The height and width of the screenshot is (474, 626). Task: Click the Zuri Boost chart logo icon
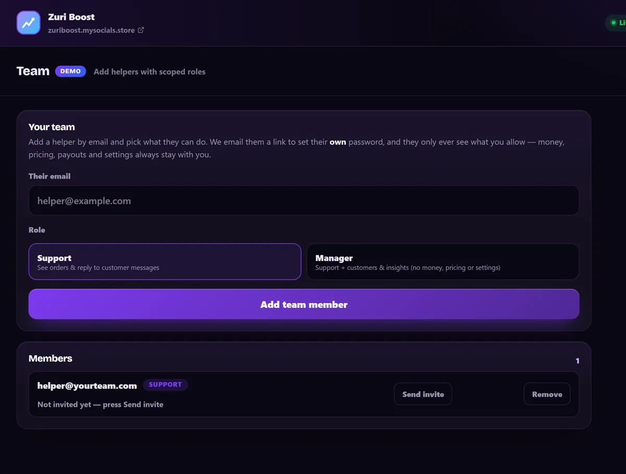[29, 23]
